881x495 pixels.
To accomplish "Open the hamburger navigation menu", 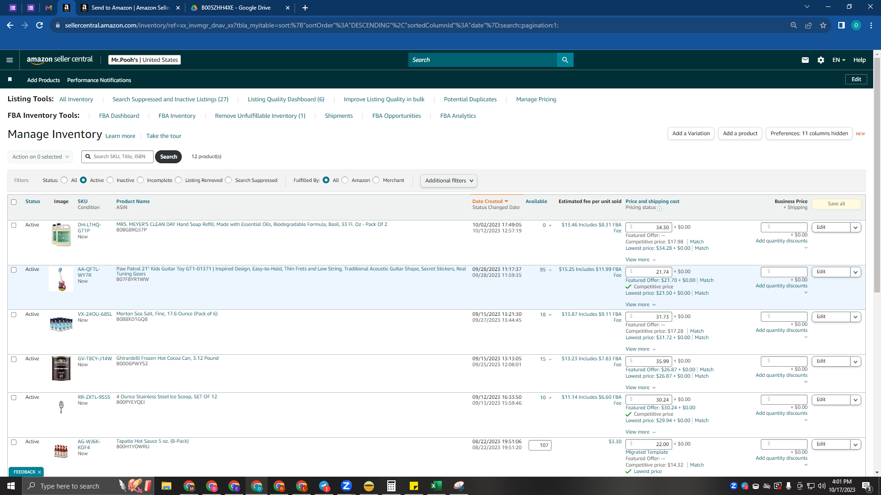I will pos(10,60).
